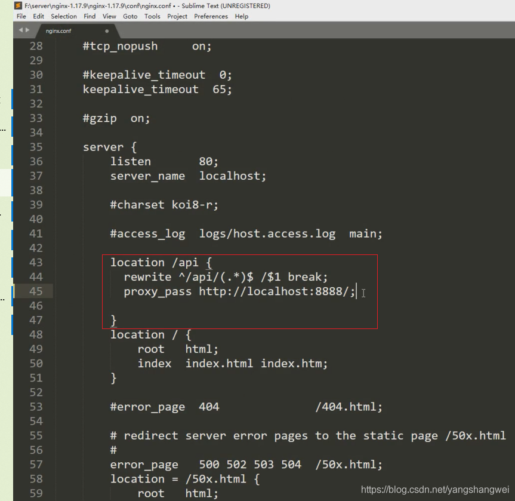The height and width of the screenshot is (501, 515).
Task: Click '# redirect server error pages' comment
Action: pyautogui.click(x=209, y=436)
